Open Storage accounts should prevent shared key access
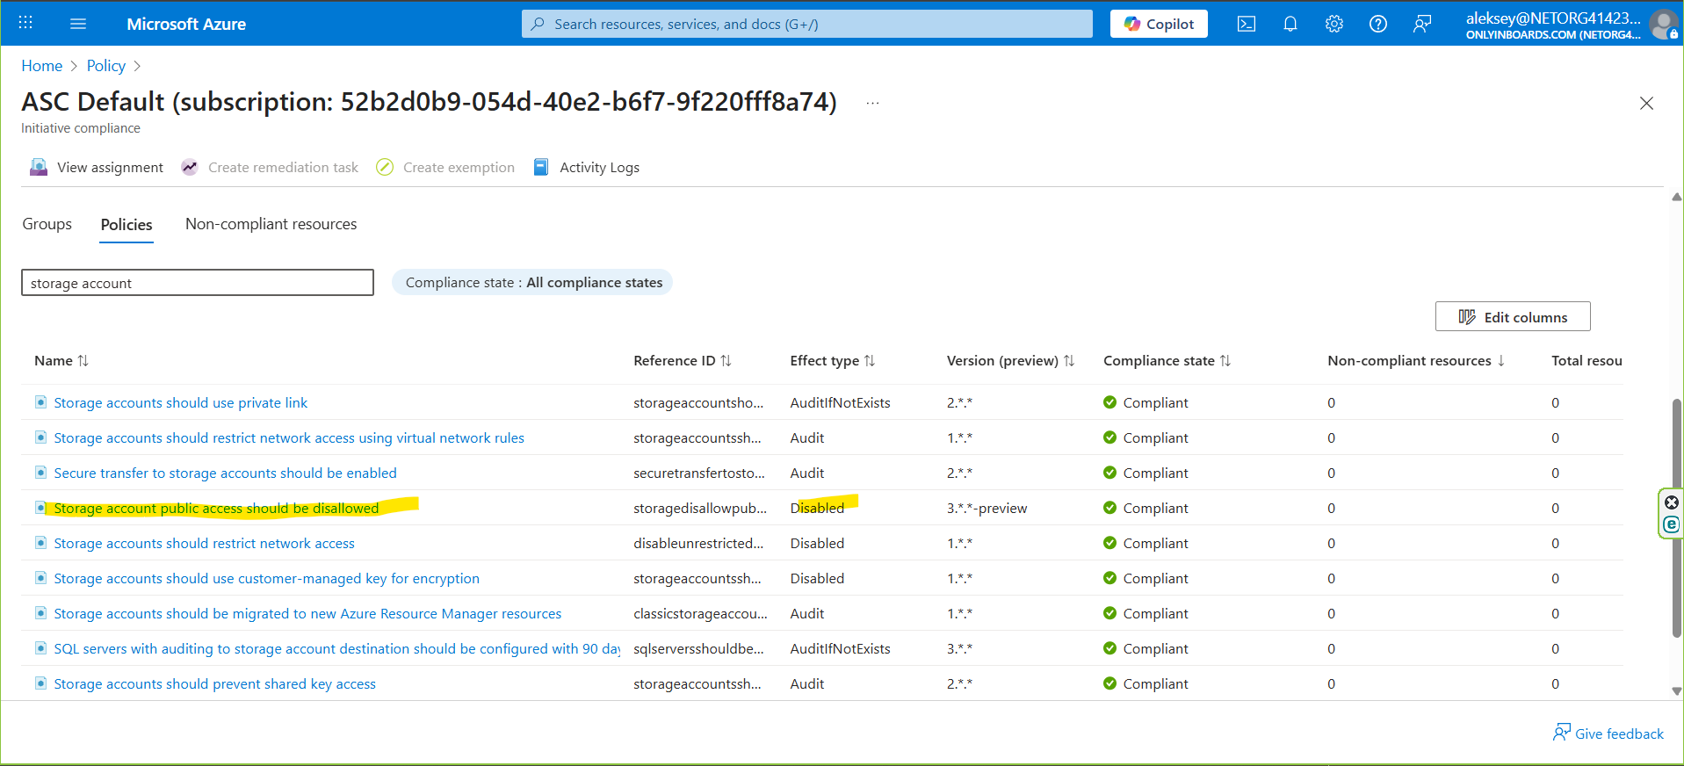This screenshot has height=766, width=1684. tap(215, 683)
